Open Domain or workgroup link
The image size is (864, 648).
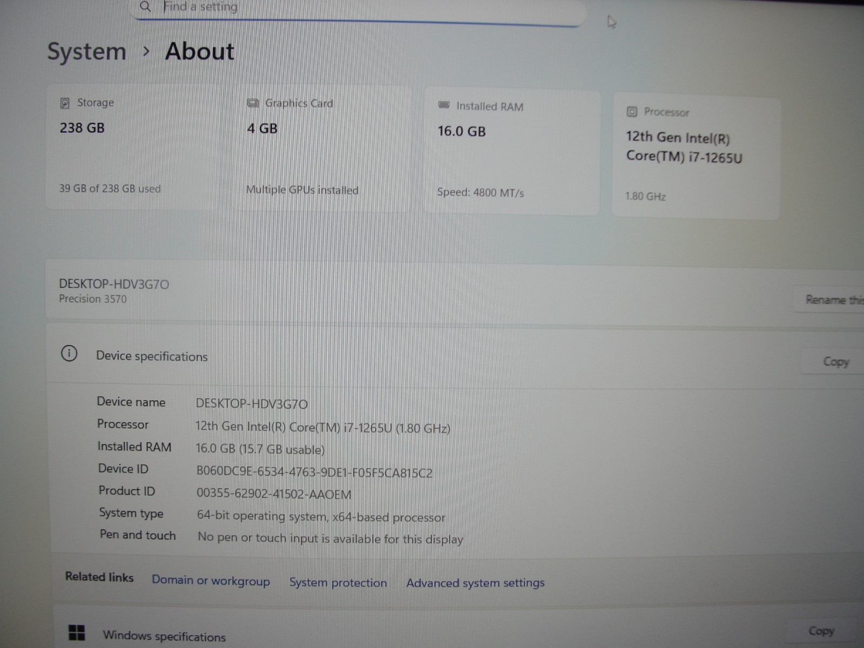(211, 580)
